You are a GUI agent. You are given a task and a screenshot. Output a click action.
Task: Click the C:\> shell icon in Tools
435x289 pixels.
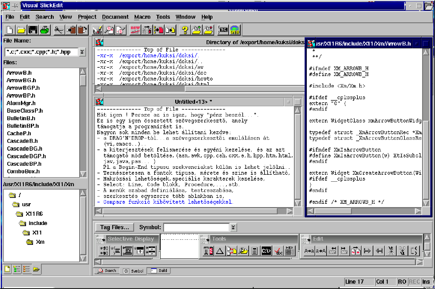click(x=266, y=251)
